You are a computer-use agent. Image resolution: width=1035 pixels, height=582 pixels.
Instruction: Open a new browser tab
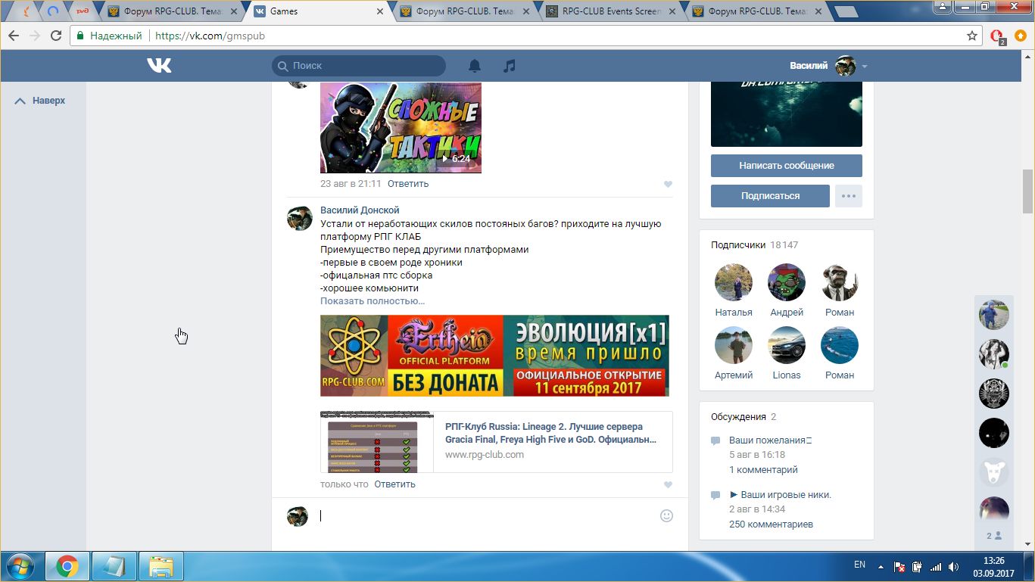(x=846, y=11)
